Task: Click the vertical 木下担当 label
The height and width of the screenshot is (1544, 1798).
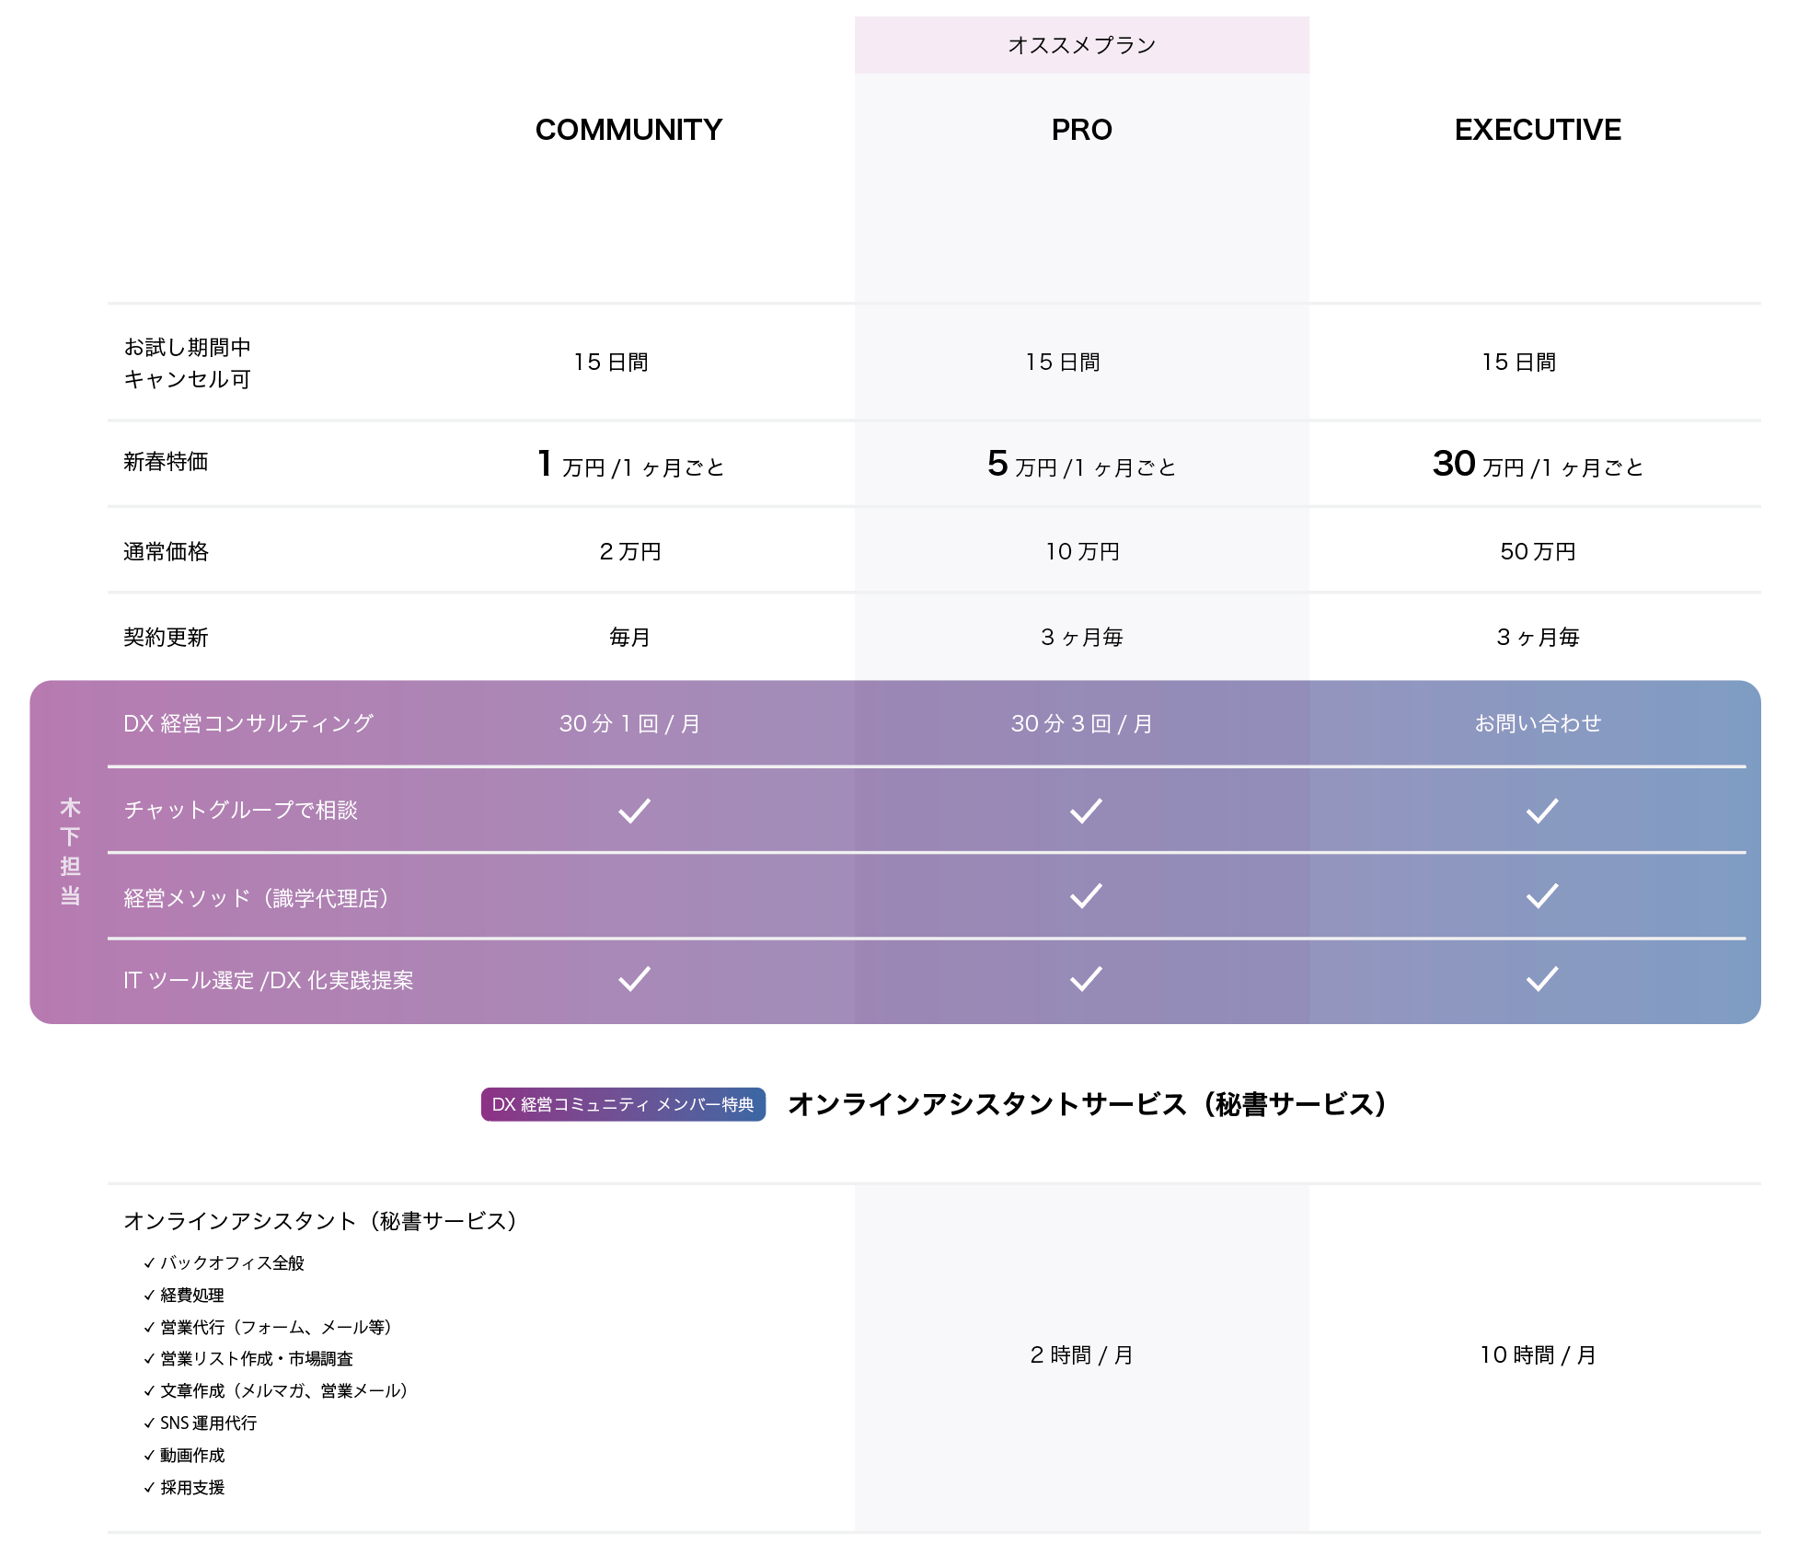Action: [70, 851]
